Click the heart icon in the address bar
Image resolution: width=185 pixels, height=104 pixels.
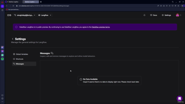(x=173, y=6)
